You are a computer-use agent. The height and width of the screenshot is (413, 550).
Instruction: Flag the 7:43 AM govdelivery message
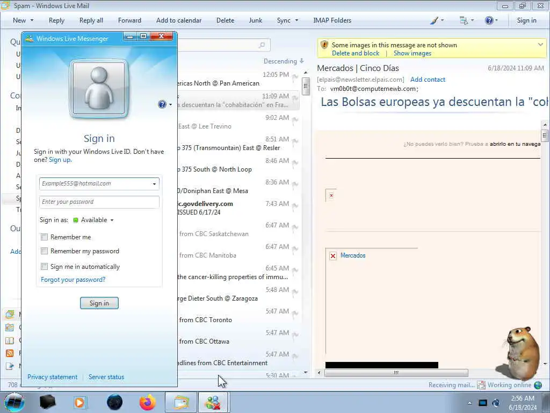295,206
